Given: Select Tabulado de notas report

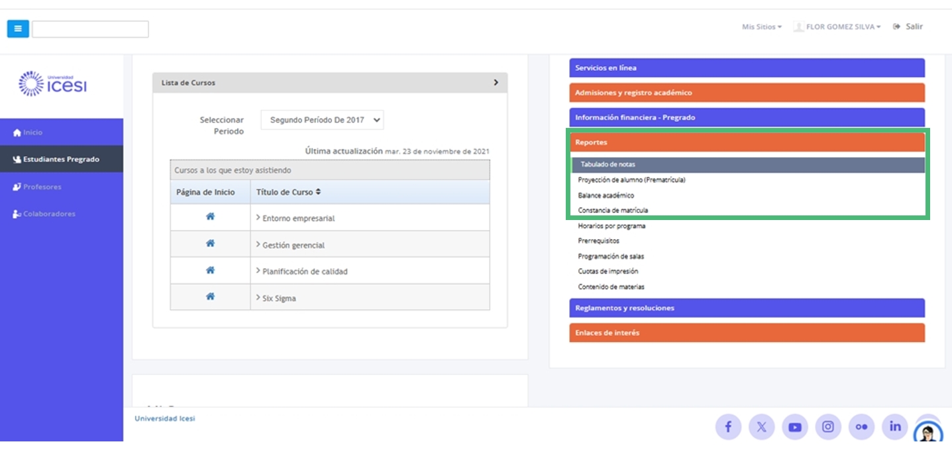Looking at the screenshot, I should point(608,164).
